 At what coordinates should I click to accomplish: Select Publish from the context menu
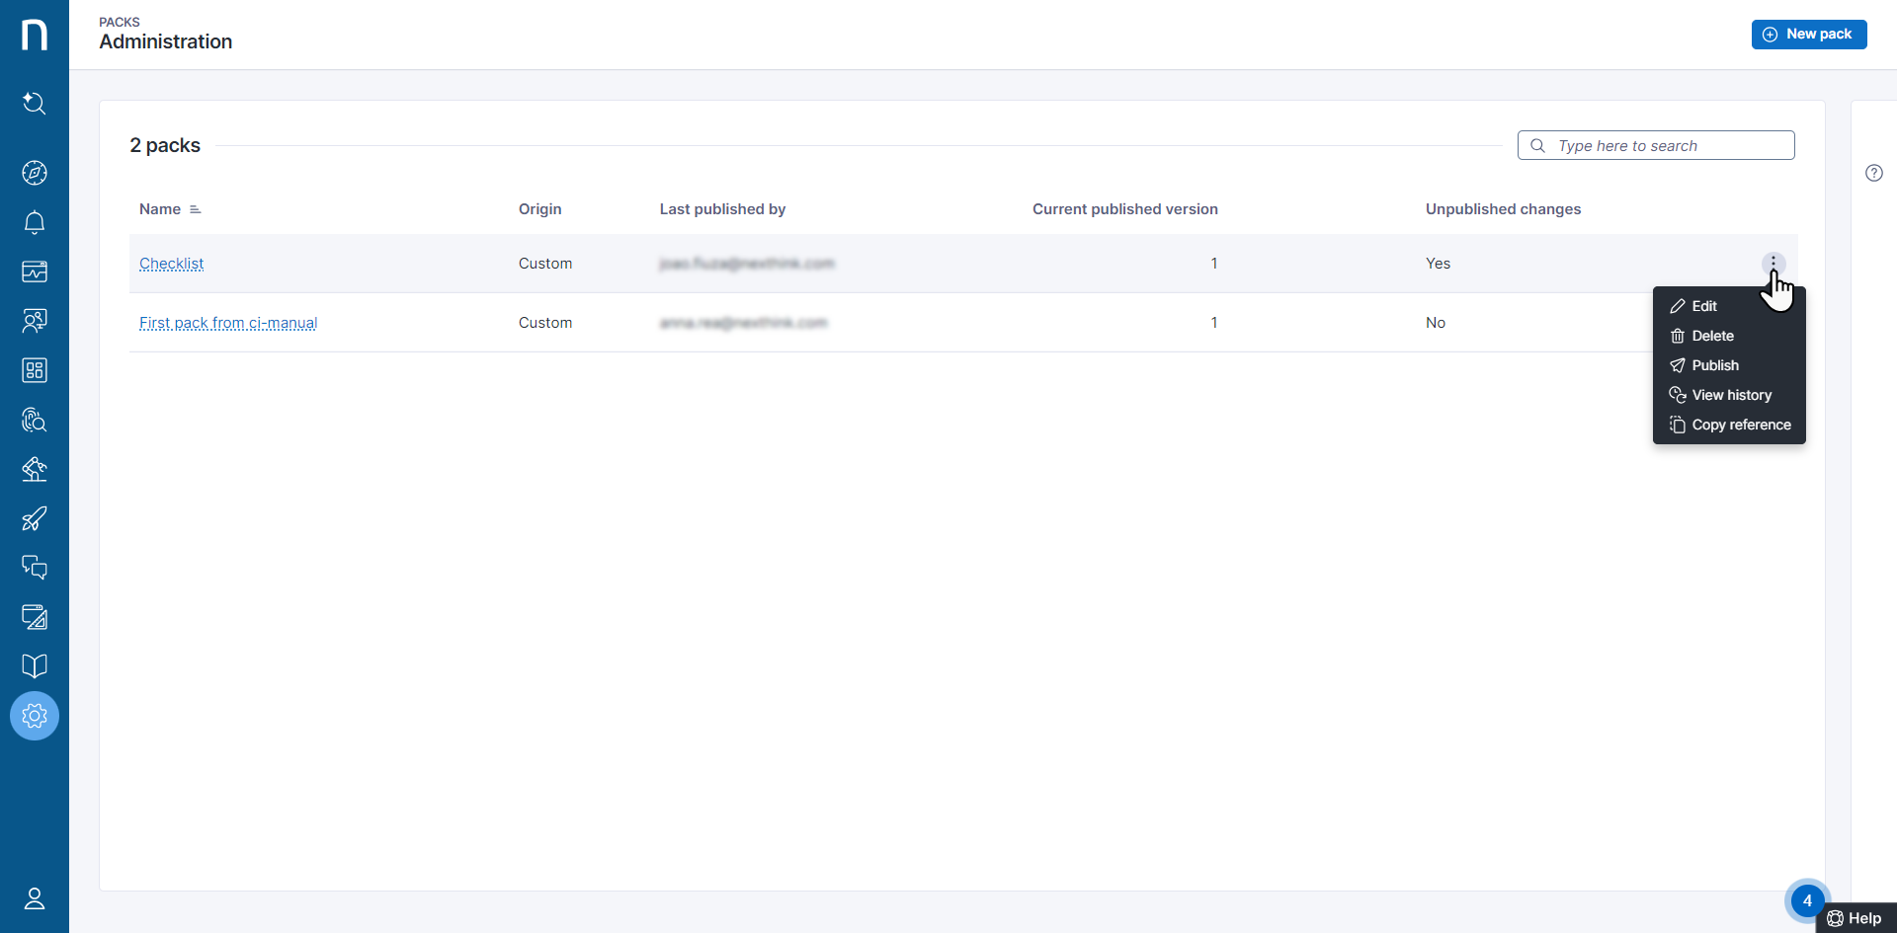1714,365
